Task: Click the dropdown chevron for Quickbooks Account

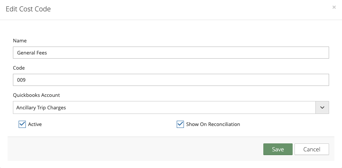Action: pos(322,107)
